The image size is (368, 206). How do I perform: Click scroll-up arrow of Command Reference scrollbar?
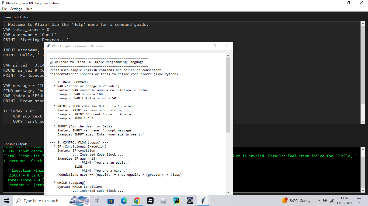(228, 55)
